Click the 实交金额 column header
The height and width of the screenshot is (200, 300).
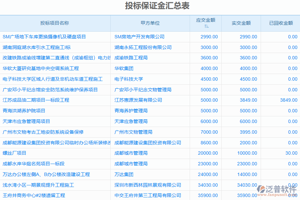coord(242,23)
